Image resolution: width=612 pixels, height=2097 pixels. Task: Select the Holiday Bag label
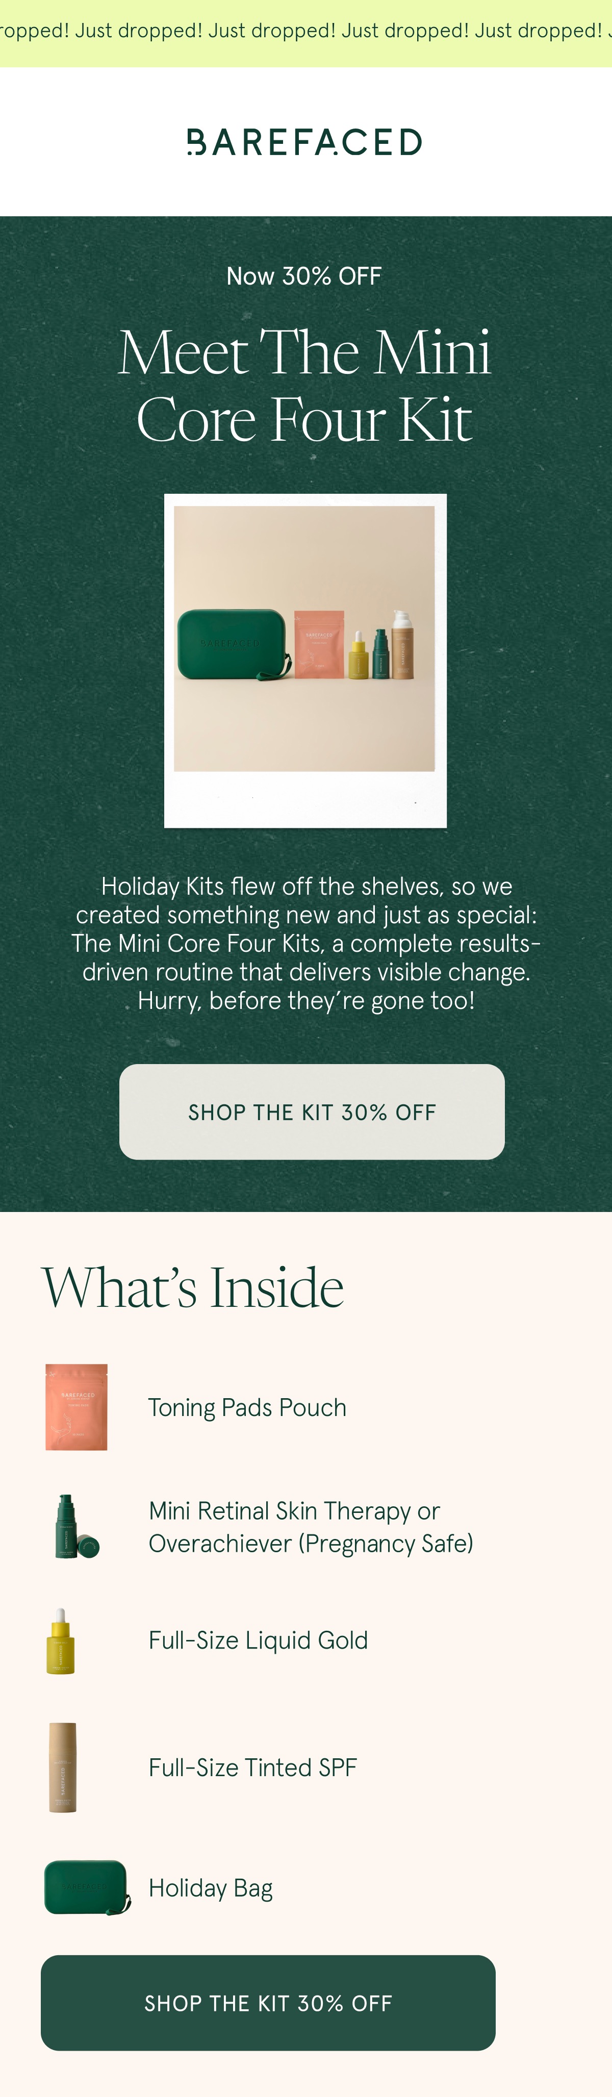(x=210, y=1888)
